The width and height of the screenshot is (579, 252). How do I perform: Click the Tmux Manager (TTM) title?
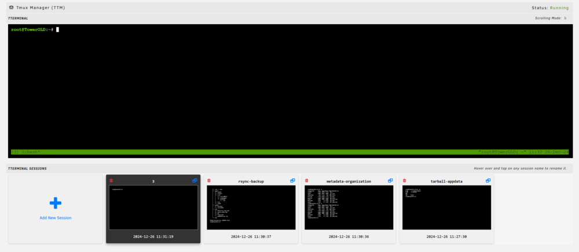(41, 8)
